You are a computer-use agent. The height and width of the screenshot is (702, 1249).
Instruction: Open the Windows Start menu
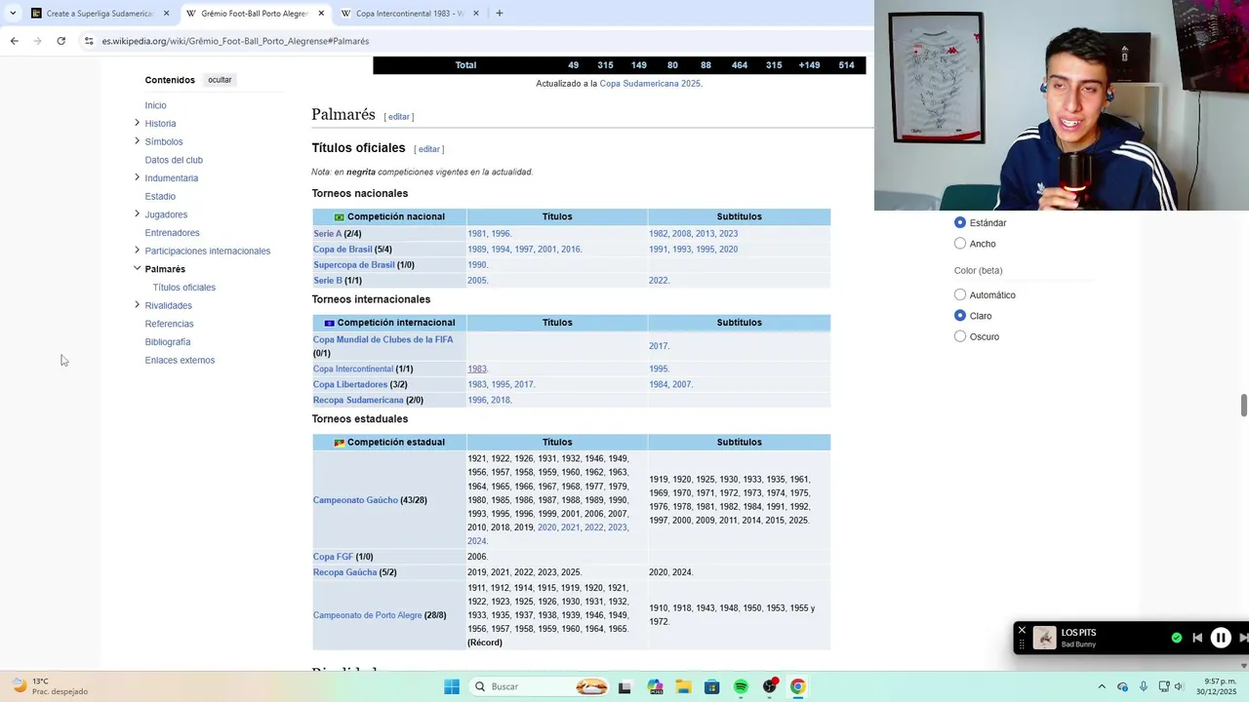pos(452,686)
